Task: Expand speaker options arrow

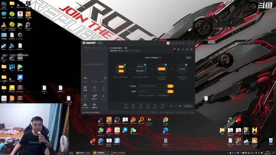Action: [x=165, y=106]
